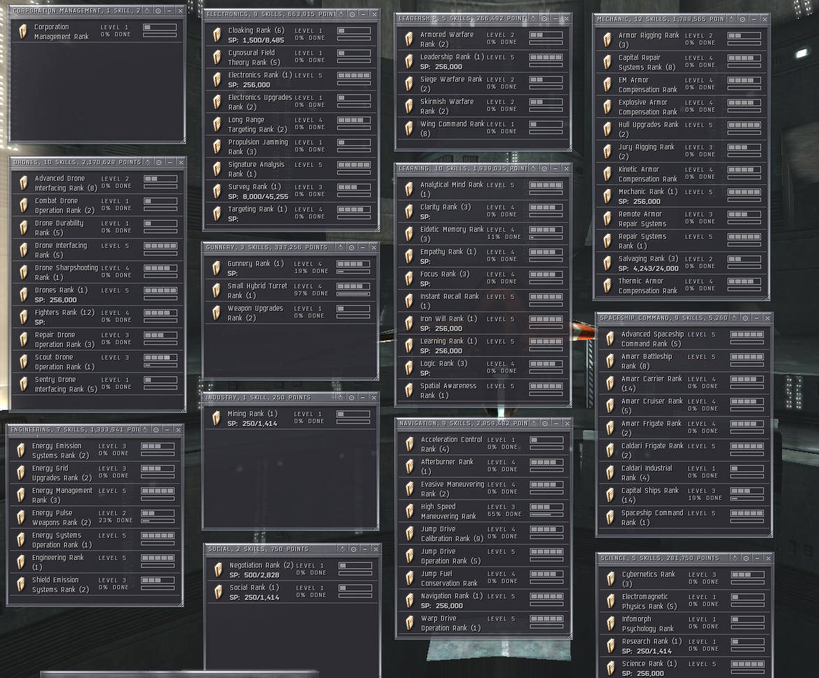Select the Skirmish Warfare Rank (2) skill

(483, 107)
